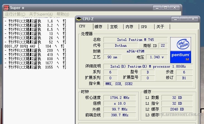This screenshot has height=124, width=204.
Task: Click the L2 cache value 2048 KB
Action: tap(177, 109)
